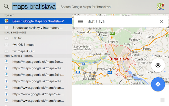Click the mail icon beside 'fw: iOS 6 maps'
Screen dimensions: 169x106
click(x=6, y=45)
